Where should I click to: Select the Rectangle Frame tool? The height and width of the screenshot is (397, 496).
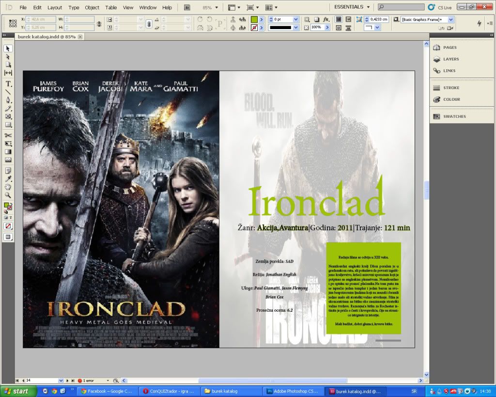pyautogui.click(x=8, y=116)
